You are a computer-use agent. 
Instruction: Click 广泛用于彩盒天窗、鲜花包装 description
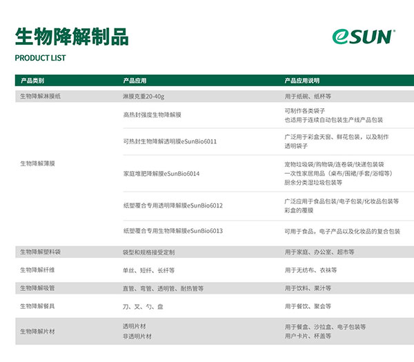pos(337,137)
